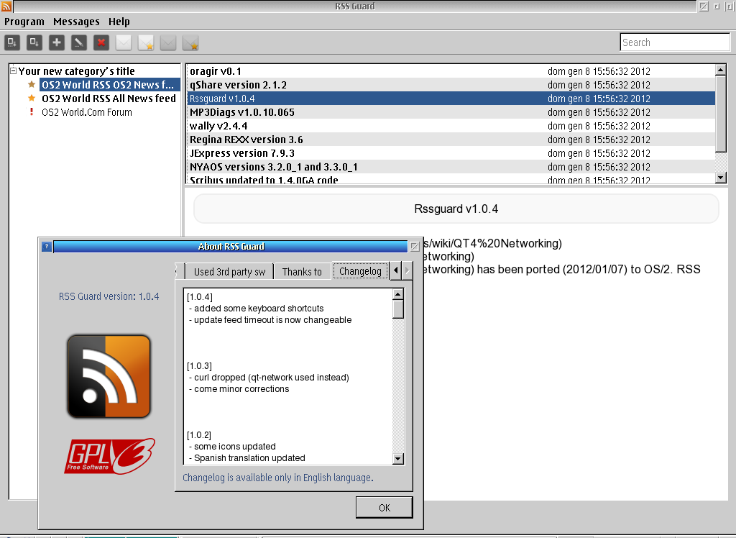Click the plus icon to add a feed
736x538 pixels.
click(x=57, y=42)
